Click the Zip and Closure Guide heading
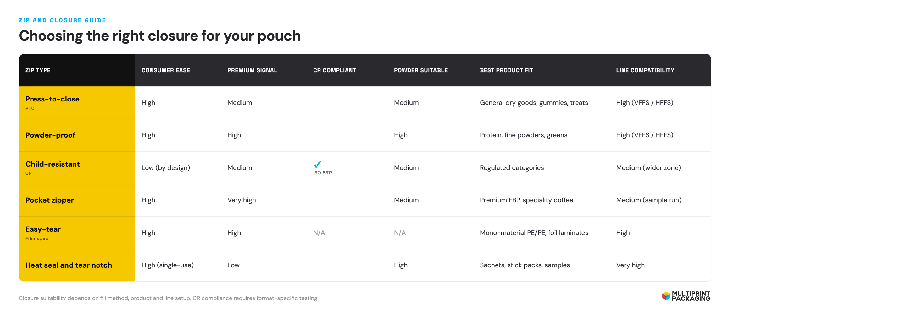 [x=62, y=20]
